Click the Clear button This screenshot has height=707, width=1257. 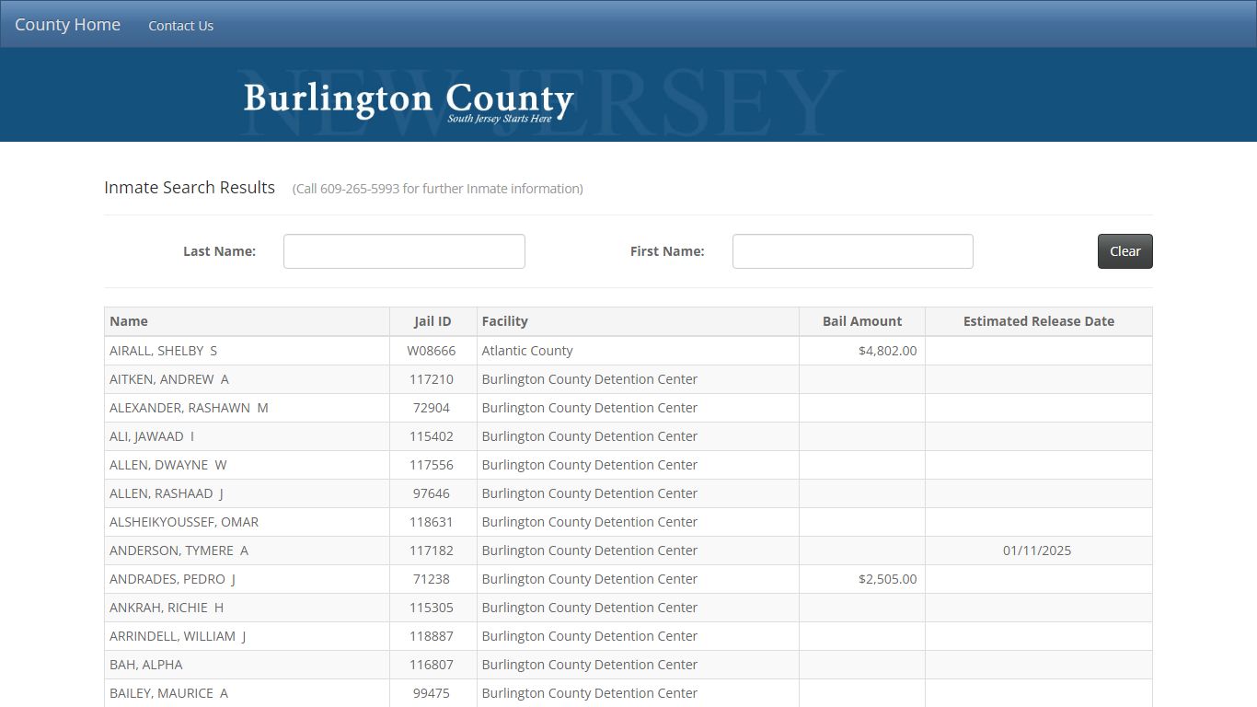tap(1124, 251)
